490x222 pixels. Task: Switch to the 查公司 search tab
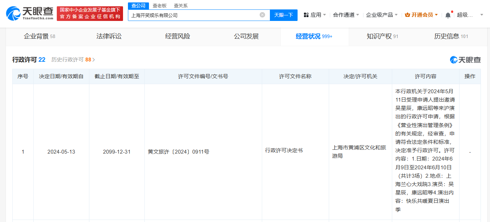click(138, 6)
